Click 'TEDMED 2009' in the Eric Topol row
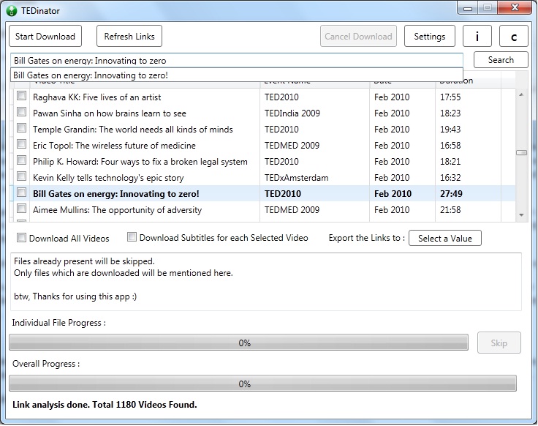Viewport: 538px width, 426px height. point(292,146)
